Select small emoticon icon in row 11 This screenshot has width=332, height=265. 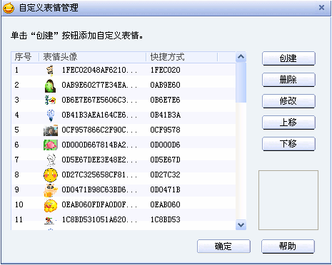pos(50,221)
